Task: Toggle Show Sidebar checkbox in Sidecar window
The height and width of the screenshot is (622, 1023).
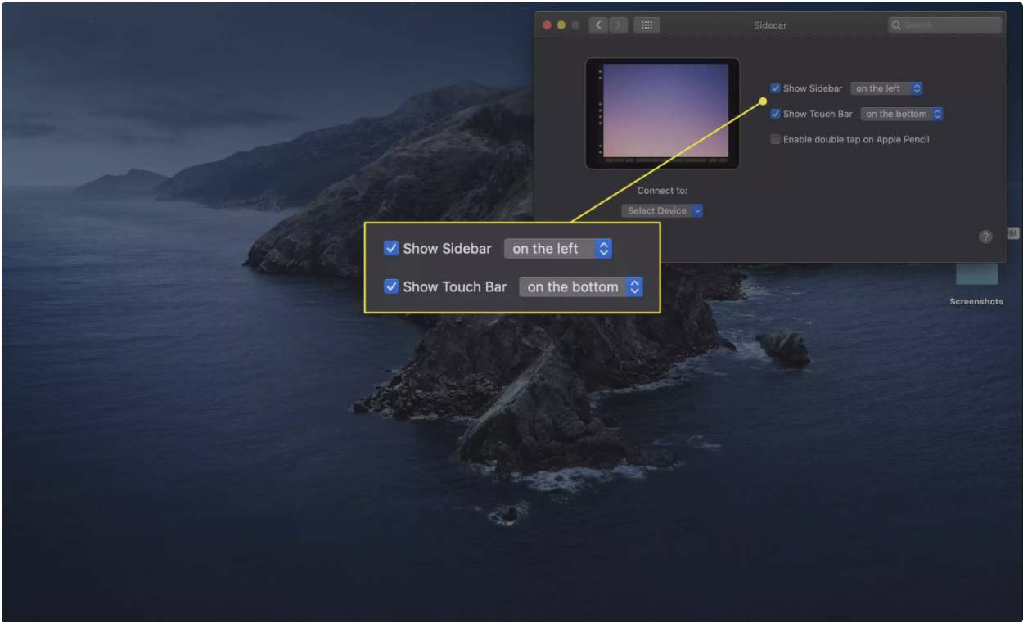Action: click(775, 88)
